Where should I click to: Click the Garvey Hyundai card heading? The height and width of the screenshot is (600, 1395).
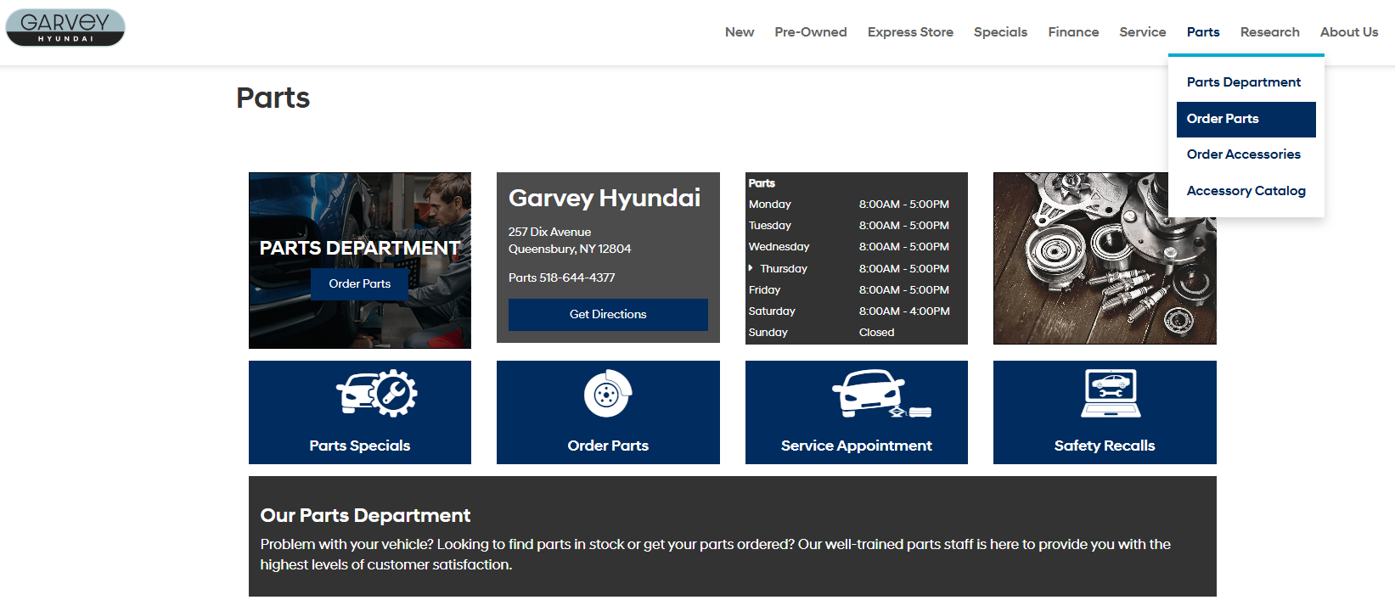[605, 198]
